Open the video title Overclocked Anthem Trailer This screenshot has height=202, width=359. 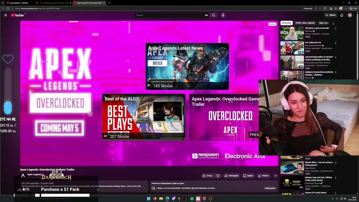[47, 169]
